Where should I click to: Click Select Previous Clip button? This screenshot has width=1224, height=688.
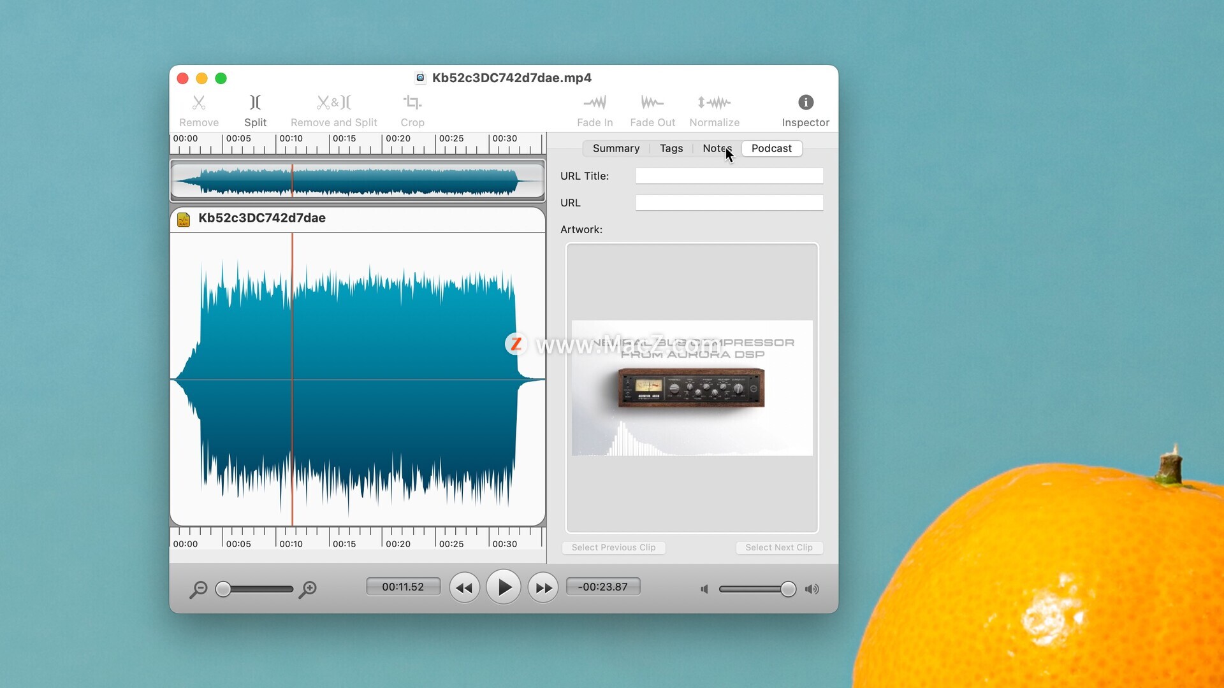(613, 548)
